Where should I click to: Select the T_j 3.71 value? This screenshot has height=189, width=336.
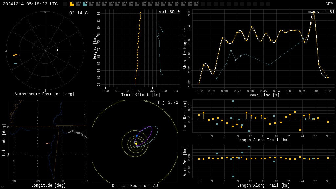click(x=167, y=103)
